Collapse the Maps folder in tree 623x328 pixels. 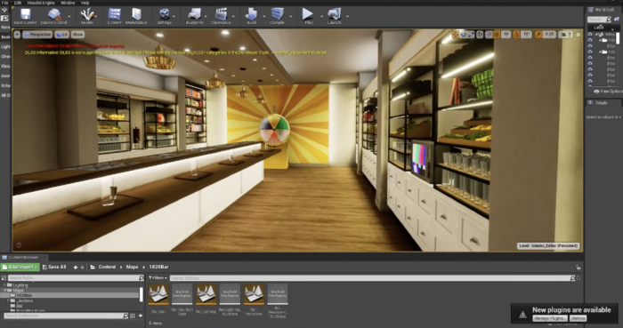click(4, 291)
